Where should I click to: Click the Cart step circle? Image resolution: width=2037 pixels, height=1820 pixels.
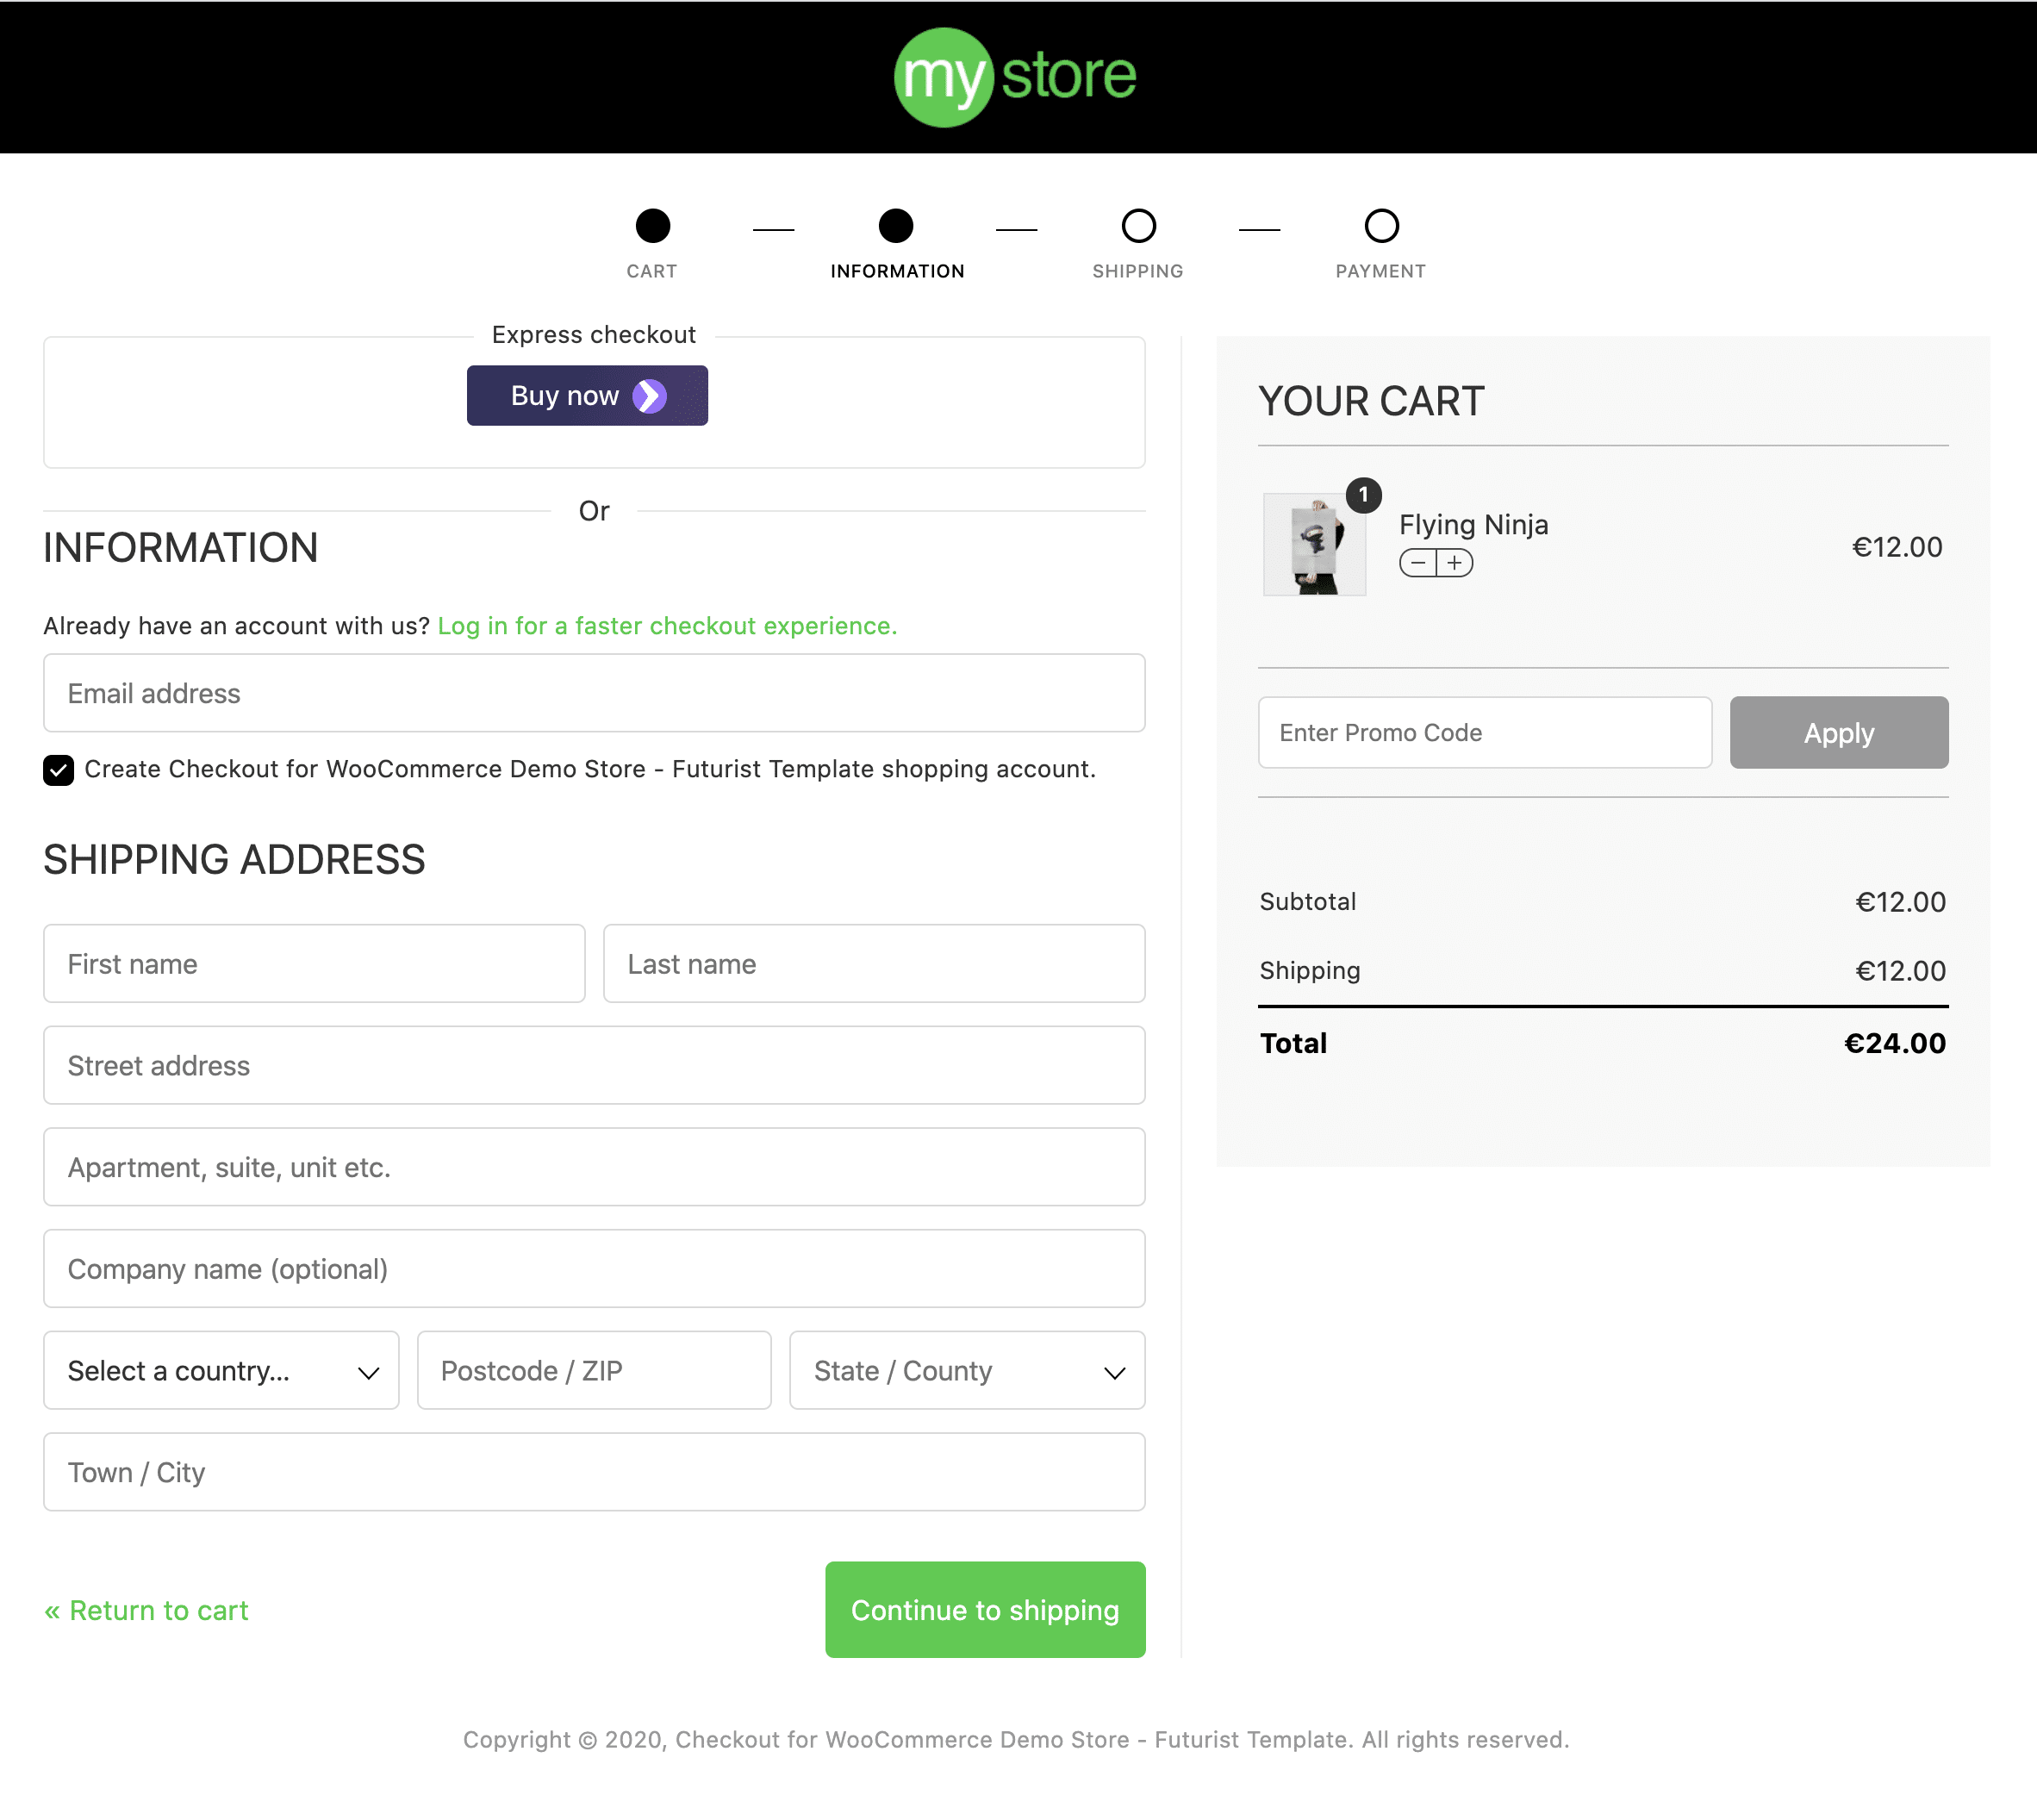652,226
